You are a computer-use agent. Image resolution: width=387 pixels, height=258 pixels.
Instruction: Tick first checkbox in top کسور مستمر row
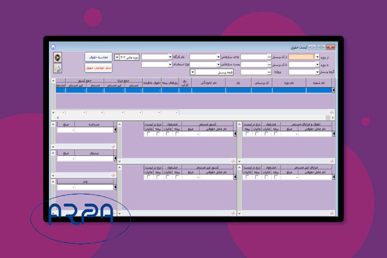(x=177, y=134)
